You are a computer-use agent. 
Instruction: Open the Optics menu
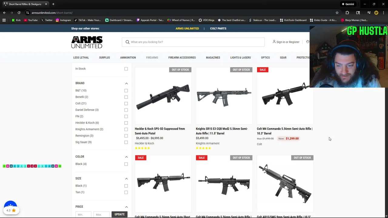click(265, 58)
